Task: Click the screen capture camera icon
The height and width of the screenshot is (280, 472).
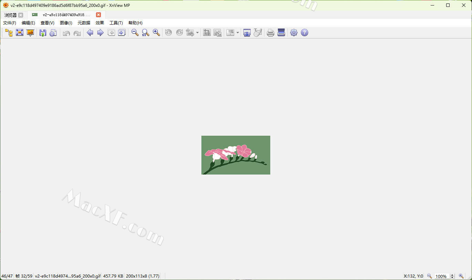Action: pyautogui.click(x=247, y=33)
